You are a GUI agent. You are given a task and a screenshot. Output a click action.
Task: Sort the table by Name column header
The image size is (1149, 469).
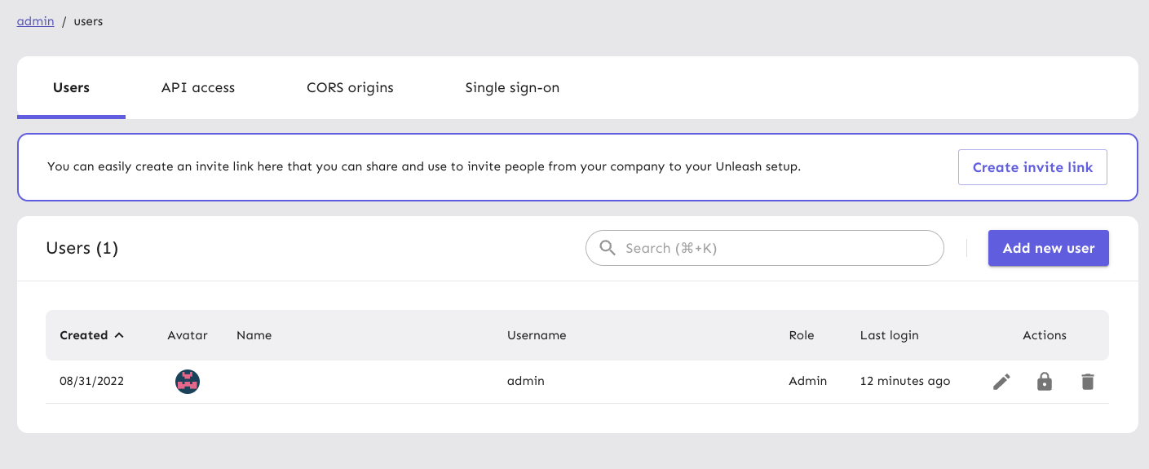pos(254,335)
